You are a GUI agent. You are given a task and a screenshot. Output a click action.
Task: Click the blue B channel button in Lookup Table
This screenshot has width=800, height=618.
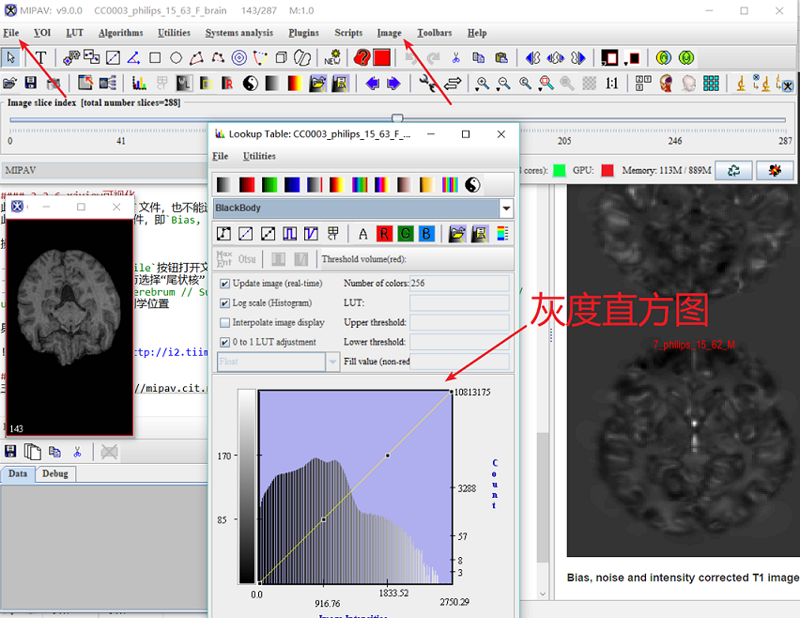coord(426,234)
